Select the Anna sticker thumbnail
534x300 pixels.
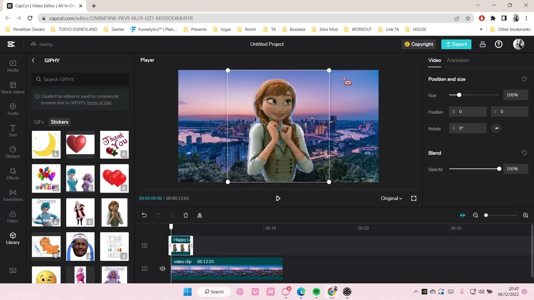[x=114, y=212]
